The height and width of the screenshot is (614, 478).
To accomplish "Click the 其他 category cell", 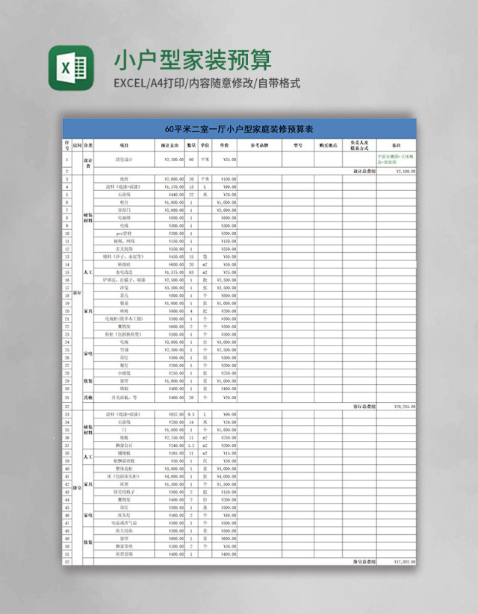I will (88, 398).
